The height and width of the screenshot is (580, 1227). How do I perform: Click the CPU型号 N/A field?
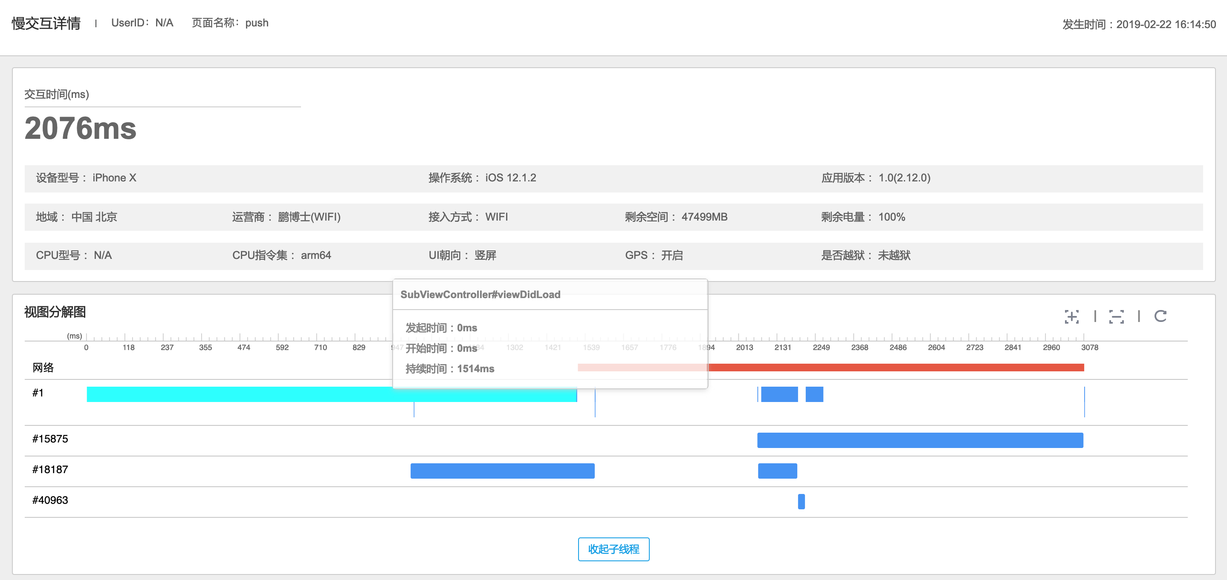pos(74,256)
